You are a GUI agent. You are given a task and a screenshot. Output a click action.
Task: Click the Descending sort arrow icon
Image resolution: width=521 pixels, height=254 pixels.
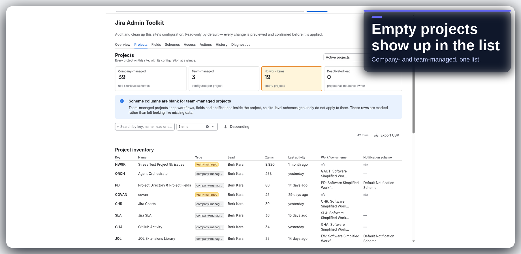pyautogui.click(x=225, y=127)
